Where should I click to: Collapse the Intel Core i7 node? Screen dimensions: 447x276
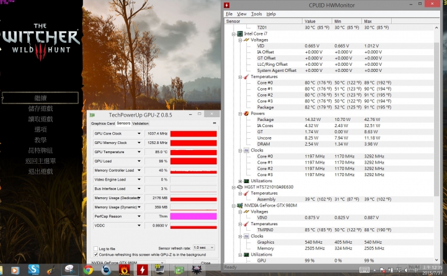234,34
